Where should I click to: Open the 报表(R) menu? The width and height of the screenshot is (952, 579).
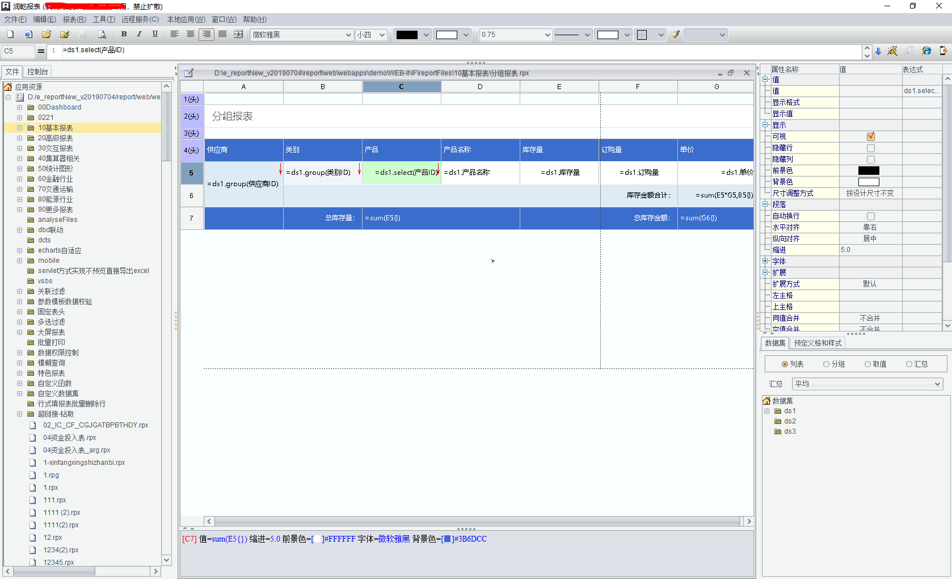(x=74, y=19)
